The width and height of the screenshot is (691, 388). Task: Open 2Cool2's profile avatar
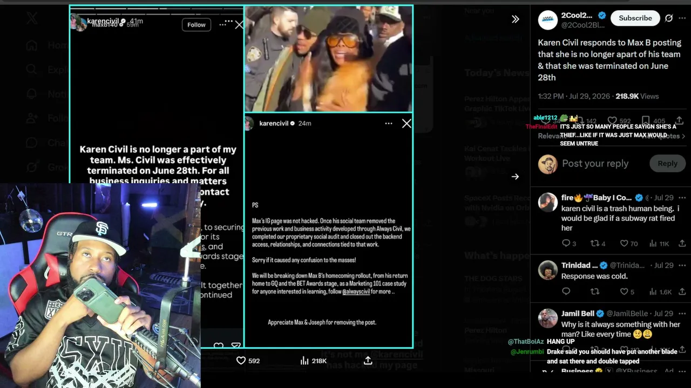pos(548,20)
